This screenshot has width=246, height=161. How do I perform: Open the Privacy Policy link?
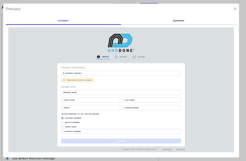(x=167, y=149)
